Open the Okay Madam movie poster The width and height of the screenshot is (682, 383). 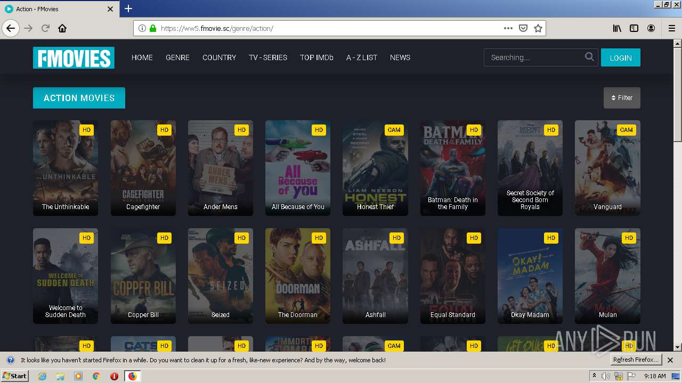click(x=530, y=276)
